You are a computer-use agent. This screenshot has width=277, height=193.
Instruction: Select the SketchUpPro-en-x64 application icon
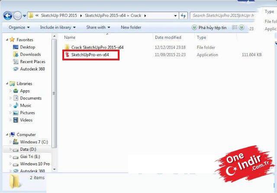tap(67, 55)
